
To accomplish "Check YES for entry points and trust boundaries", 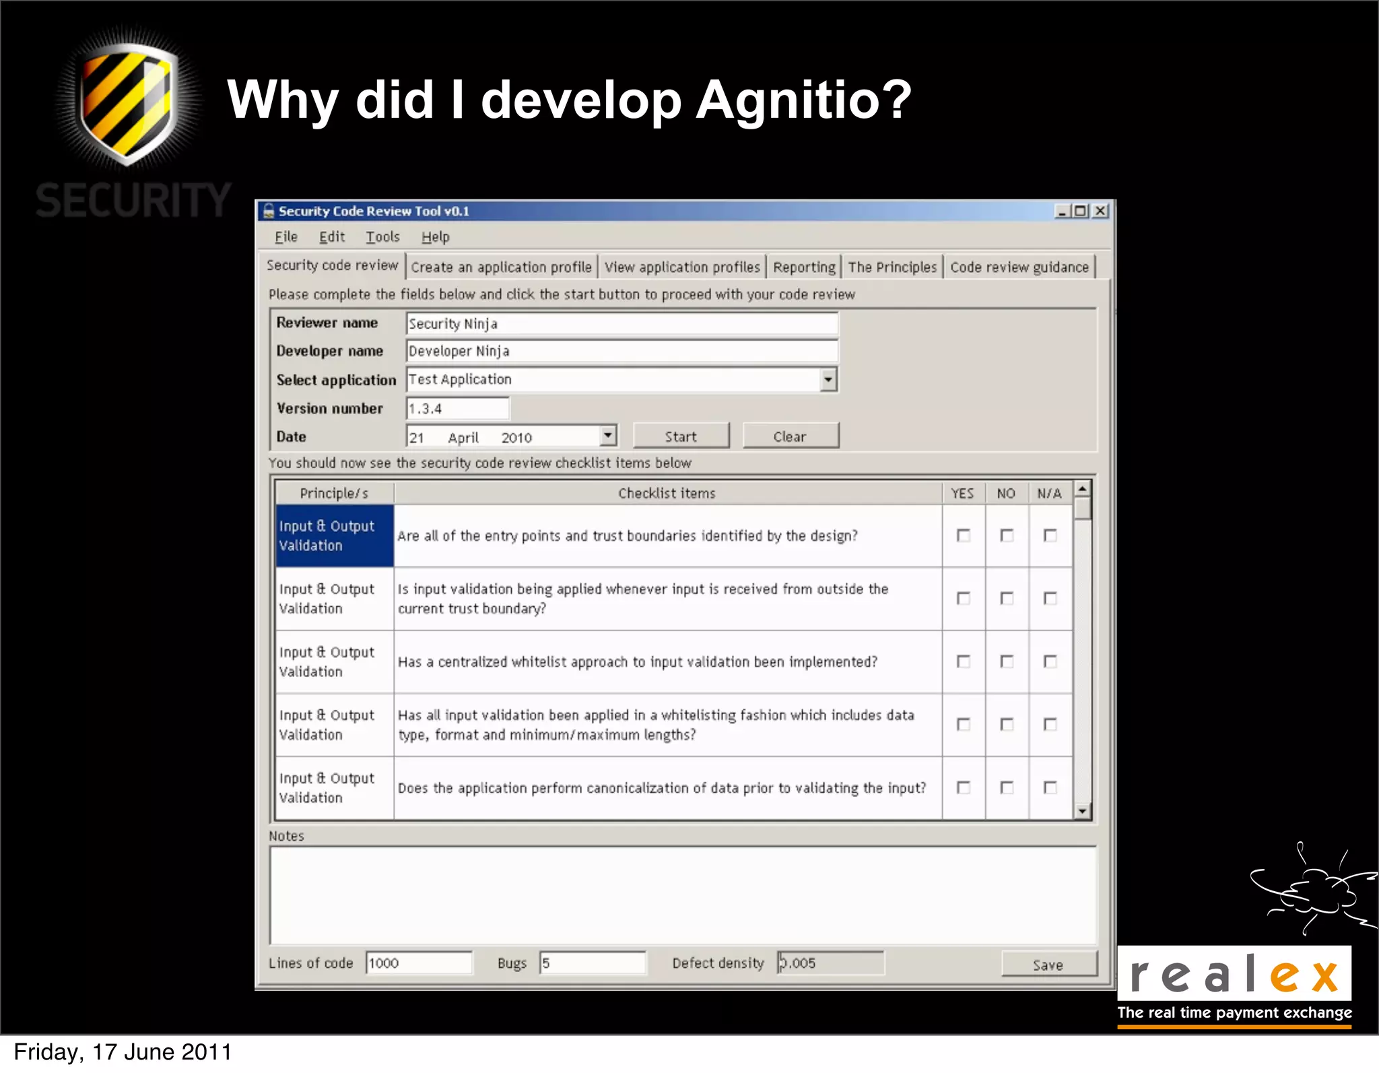I will [x=964, y=535].
